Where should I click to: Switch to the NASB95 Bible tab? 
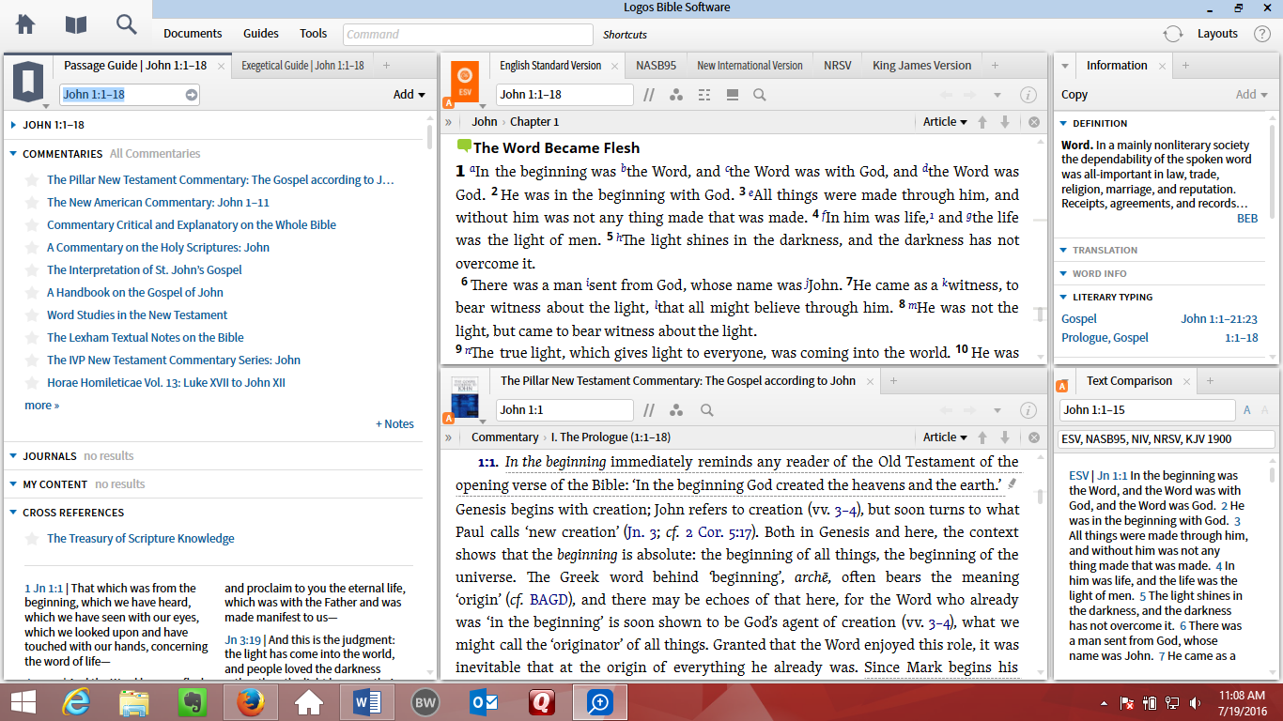click(657, 66)
